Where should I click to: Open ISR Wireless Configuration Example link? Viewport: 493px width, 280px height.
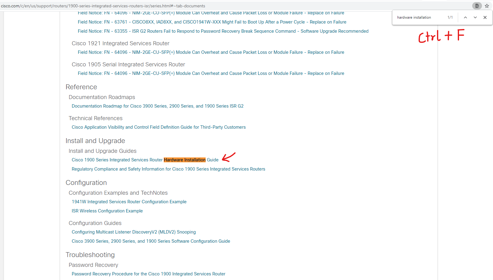click(107, 211)
